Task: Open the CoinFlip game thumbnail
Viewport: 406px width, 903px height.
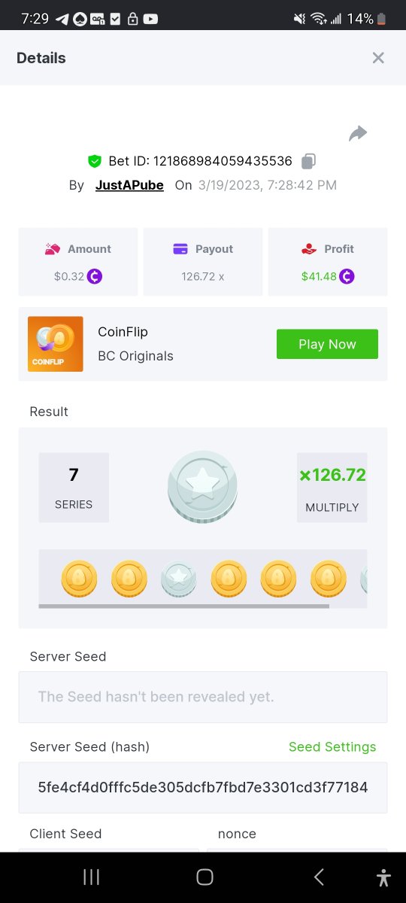Action: coord(55,344)
